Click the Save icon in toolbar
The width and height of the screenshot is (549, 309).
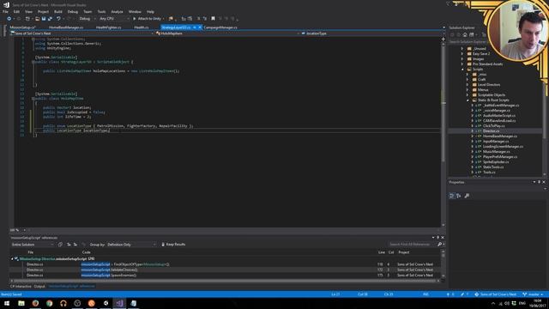(x=44, y=19)
